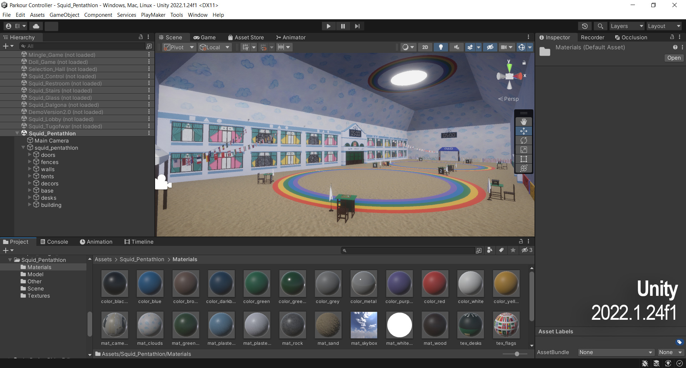
Task: Expand the doors object in Hierarchy
Action: pyautogui.click(x=30, y=155)
